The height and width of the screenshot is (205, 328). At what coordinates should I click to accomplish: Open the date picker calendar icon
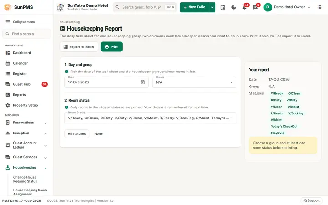[x=143, y=82]
